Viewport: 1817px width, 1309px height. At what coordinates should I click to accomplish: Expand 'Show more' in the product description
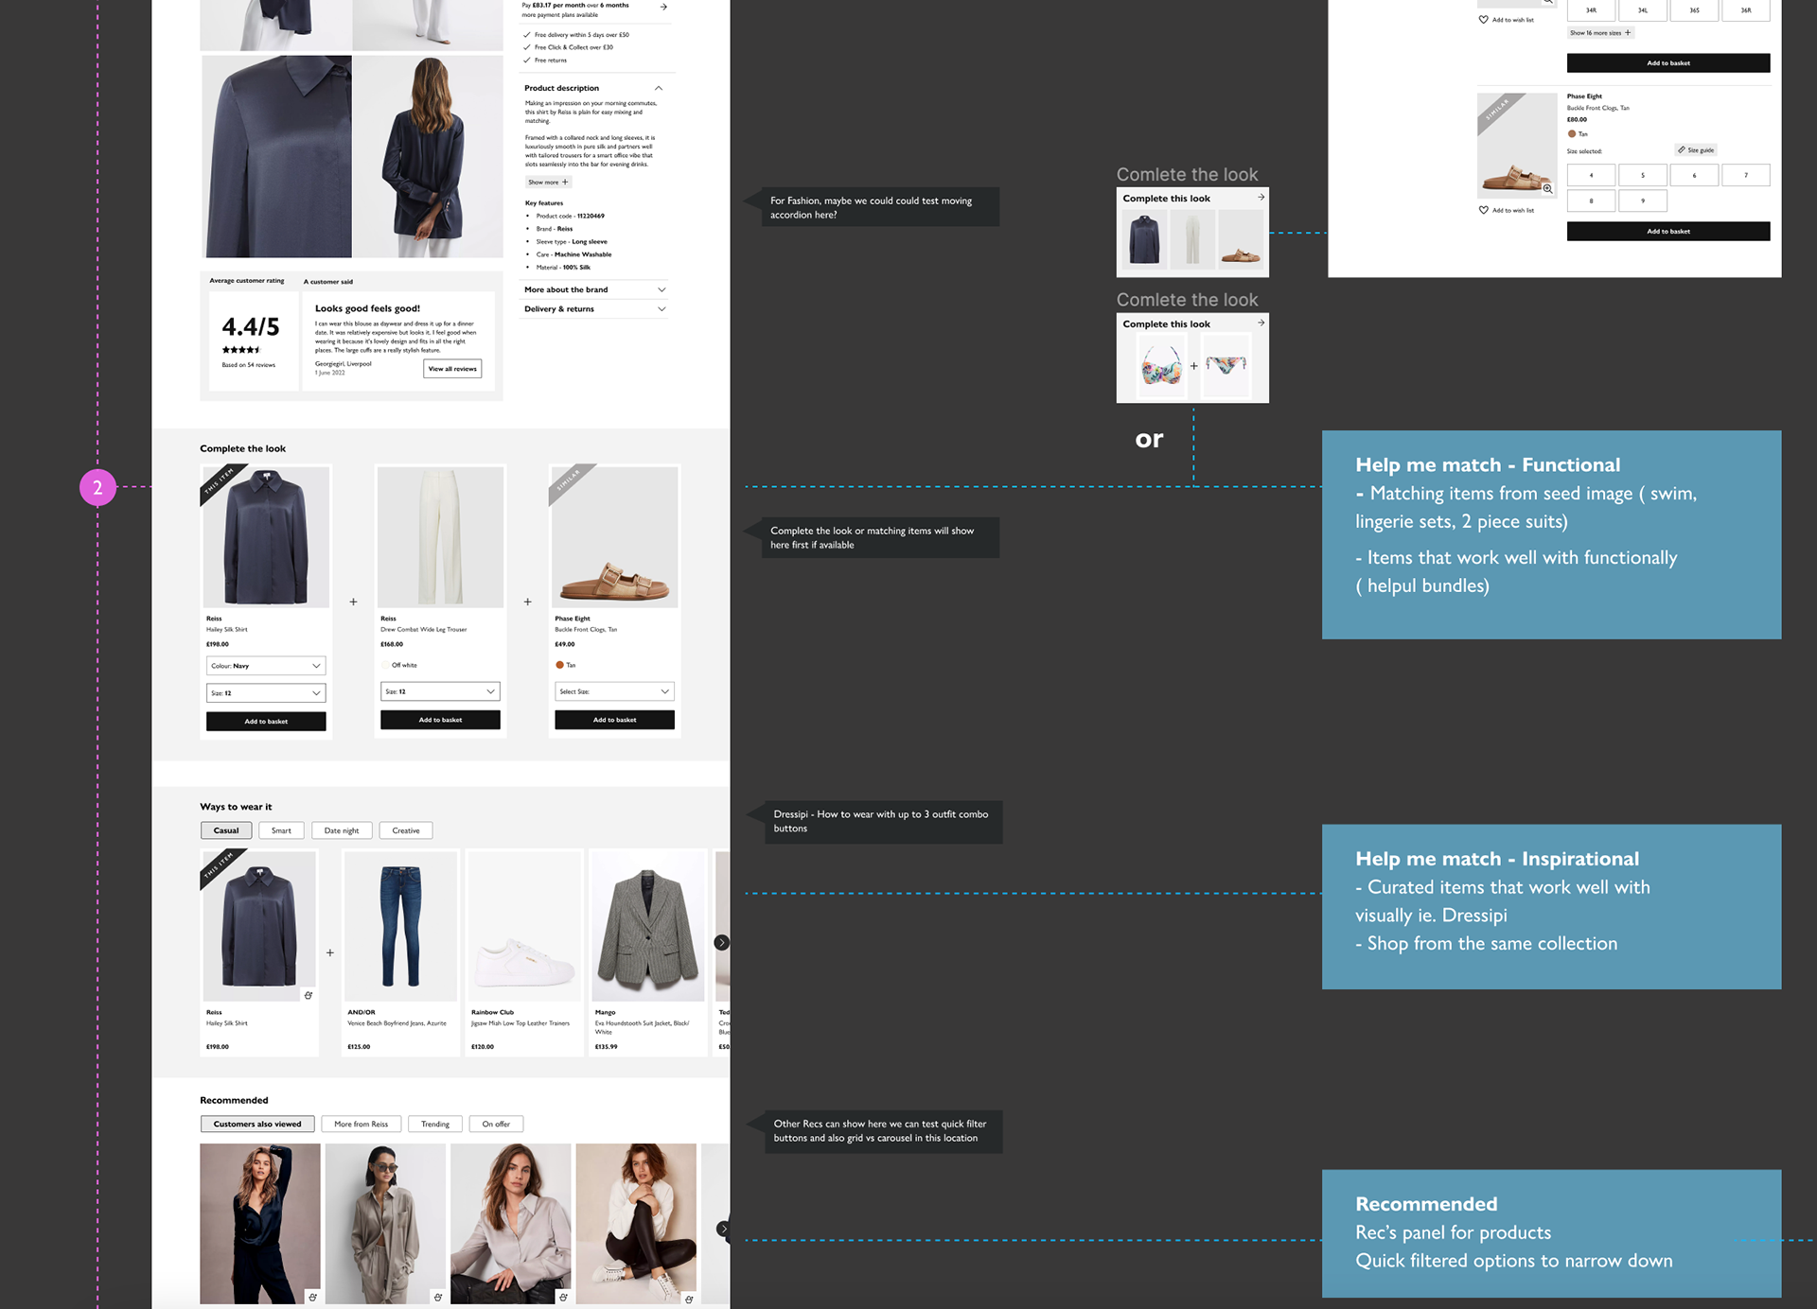click(549, 182)
